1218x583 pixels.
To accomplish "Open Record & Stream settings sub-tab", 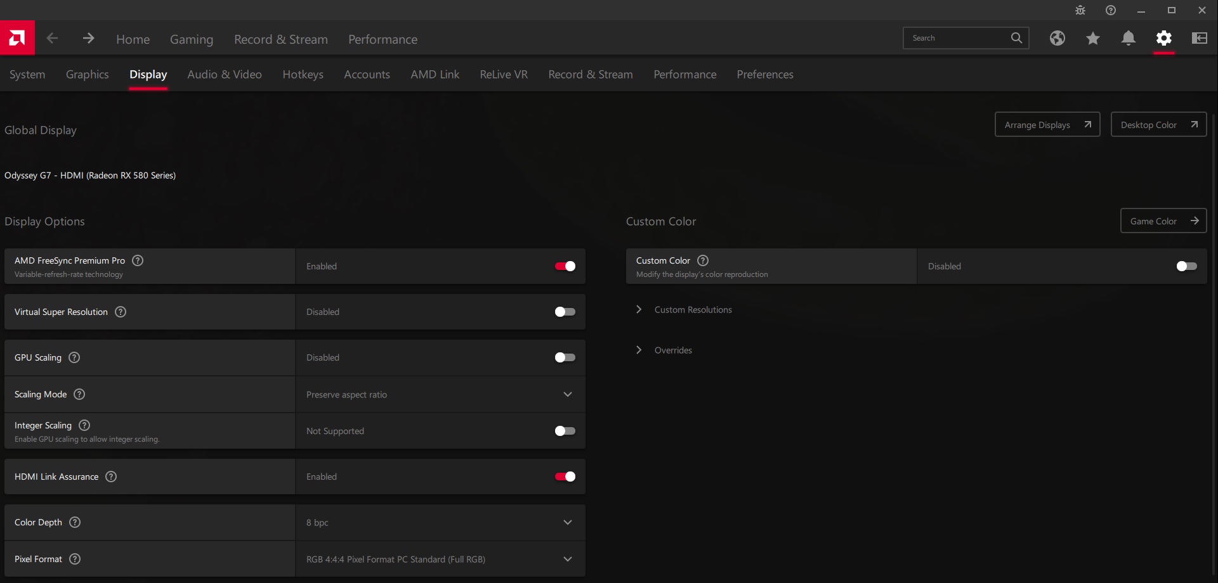I will [591, 74].
